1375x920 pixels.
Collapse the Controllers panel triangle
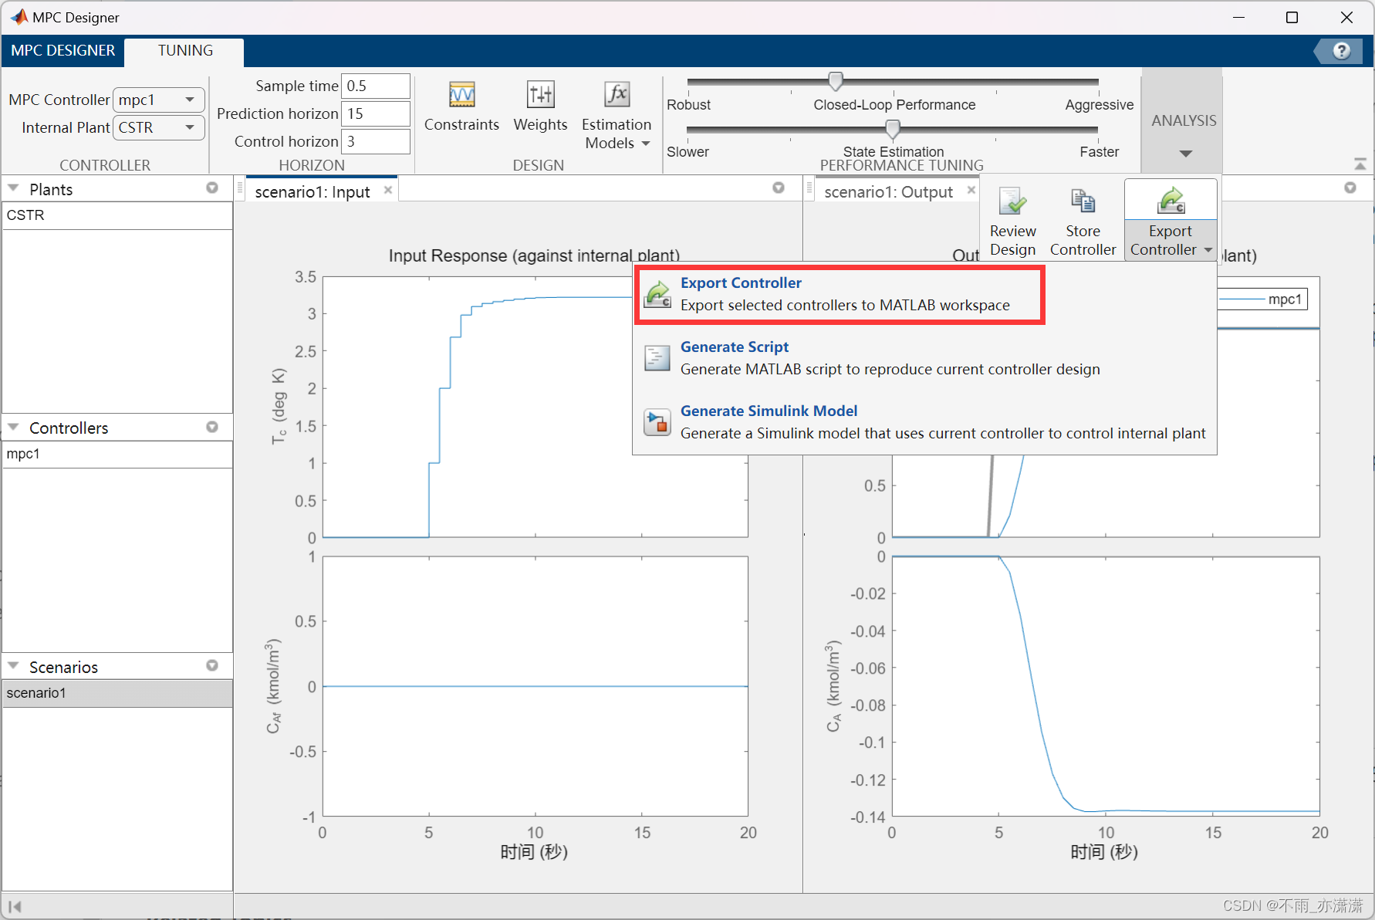click(13, 426)
